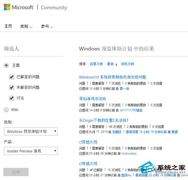Click the 'Windows 预览体验计划 中的结果' heading
This screenshot has height=180, width=188.
click(117, 49)
